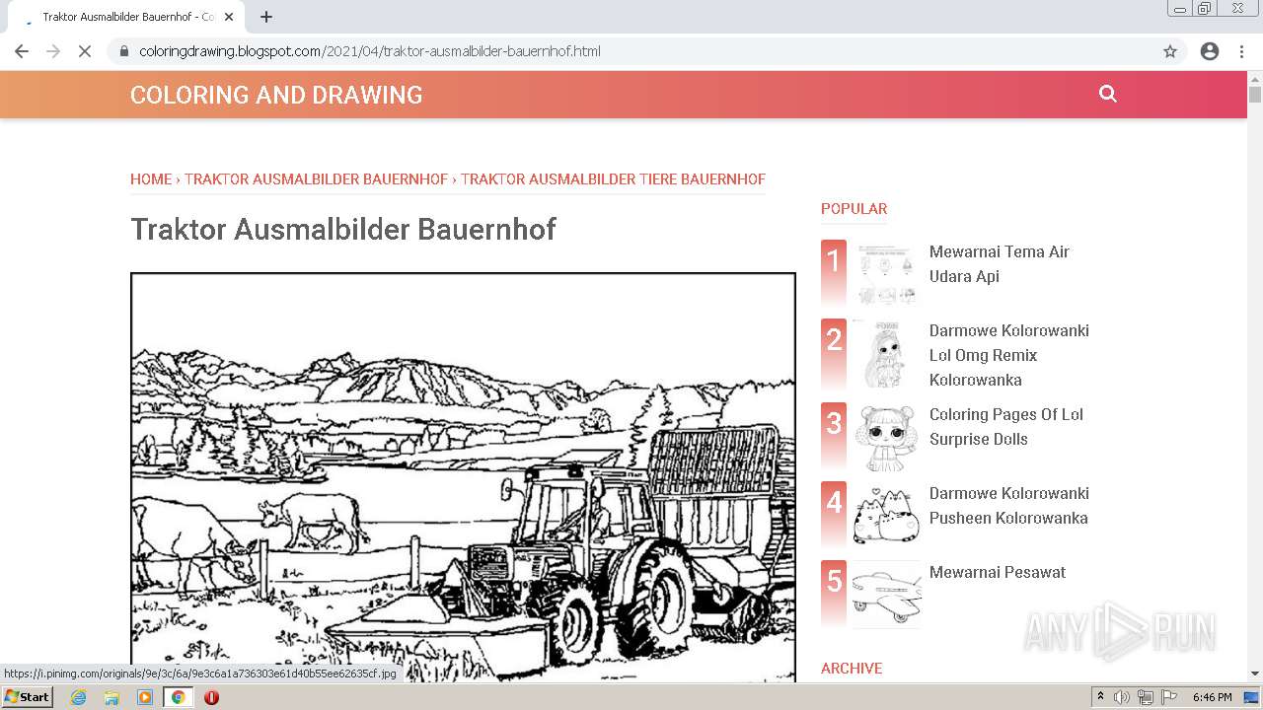Open the Windows Start menu
1263x710 pixels.
(28, 697)
